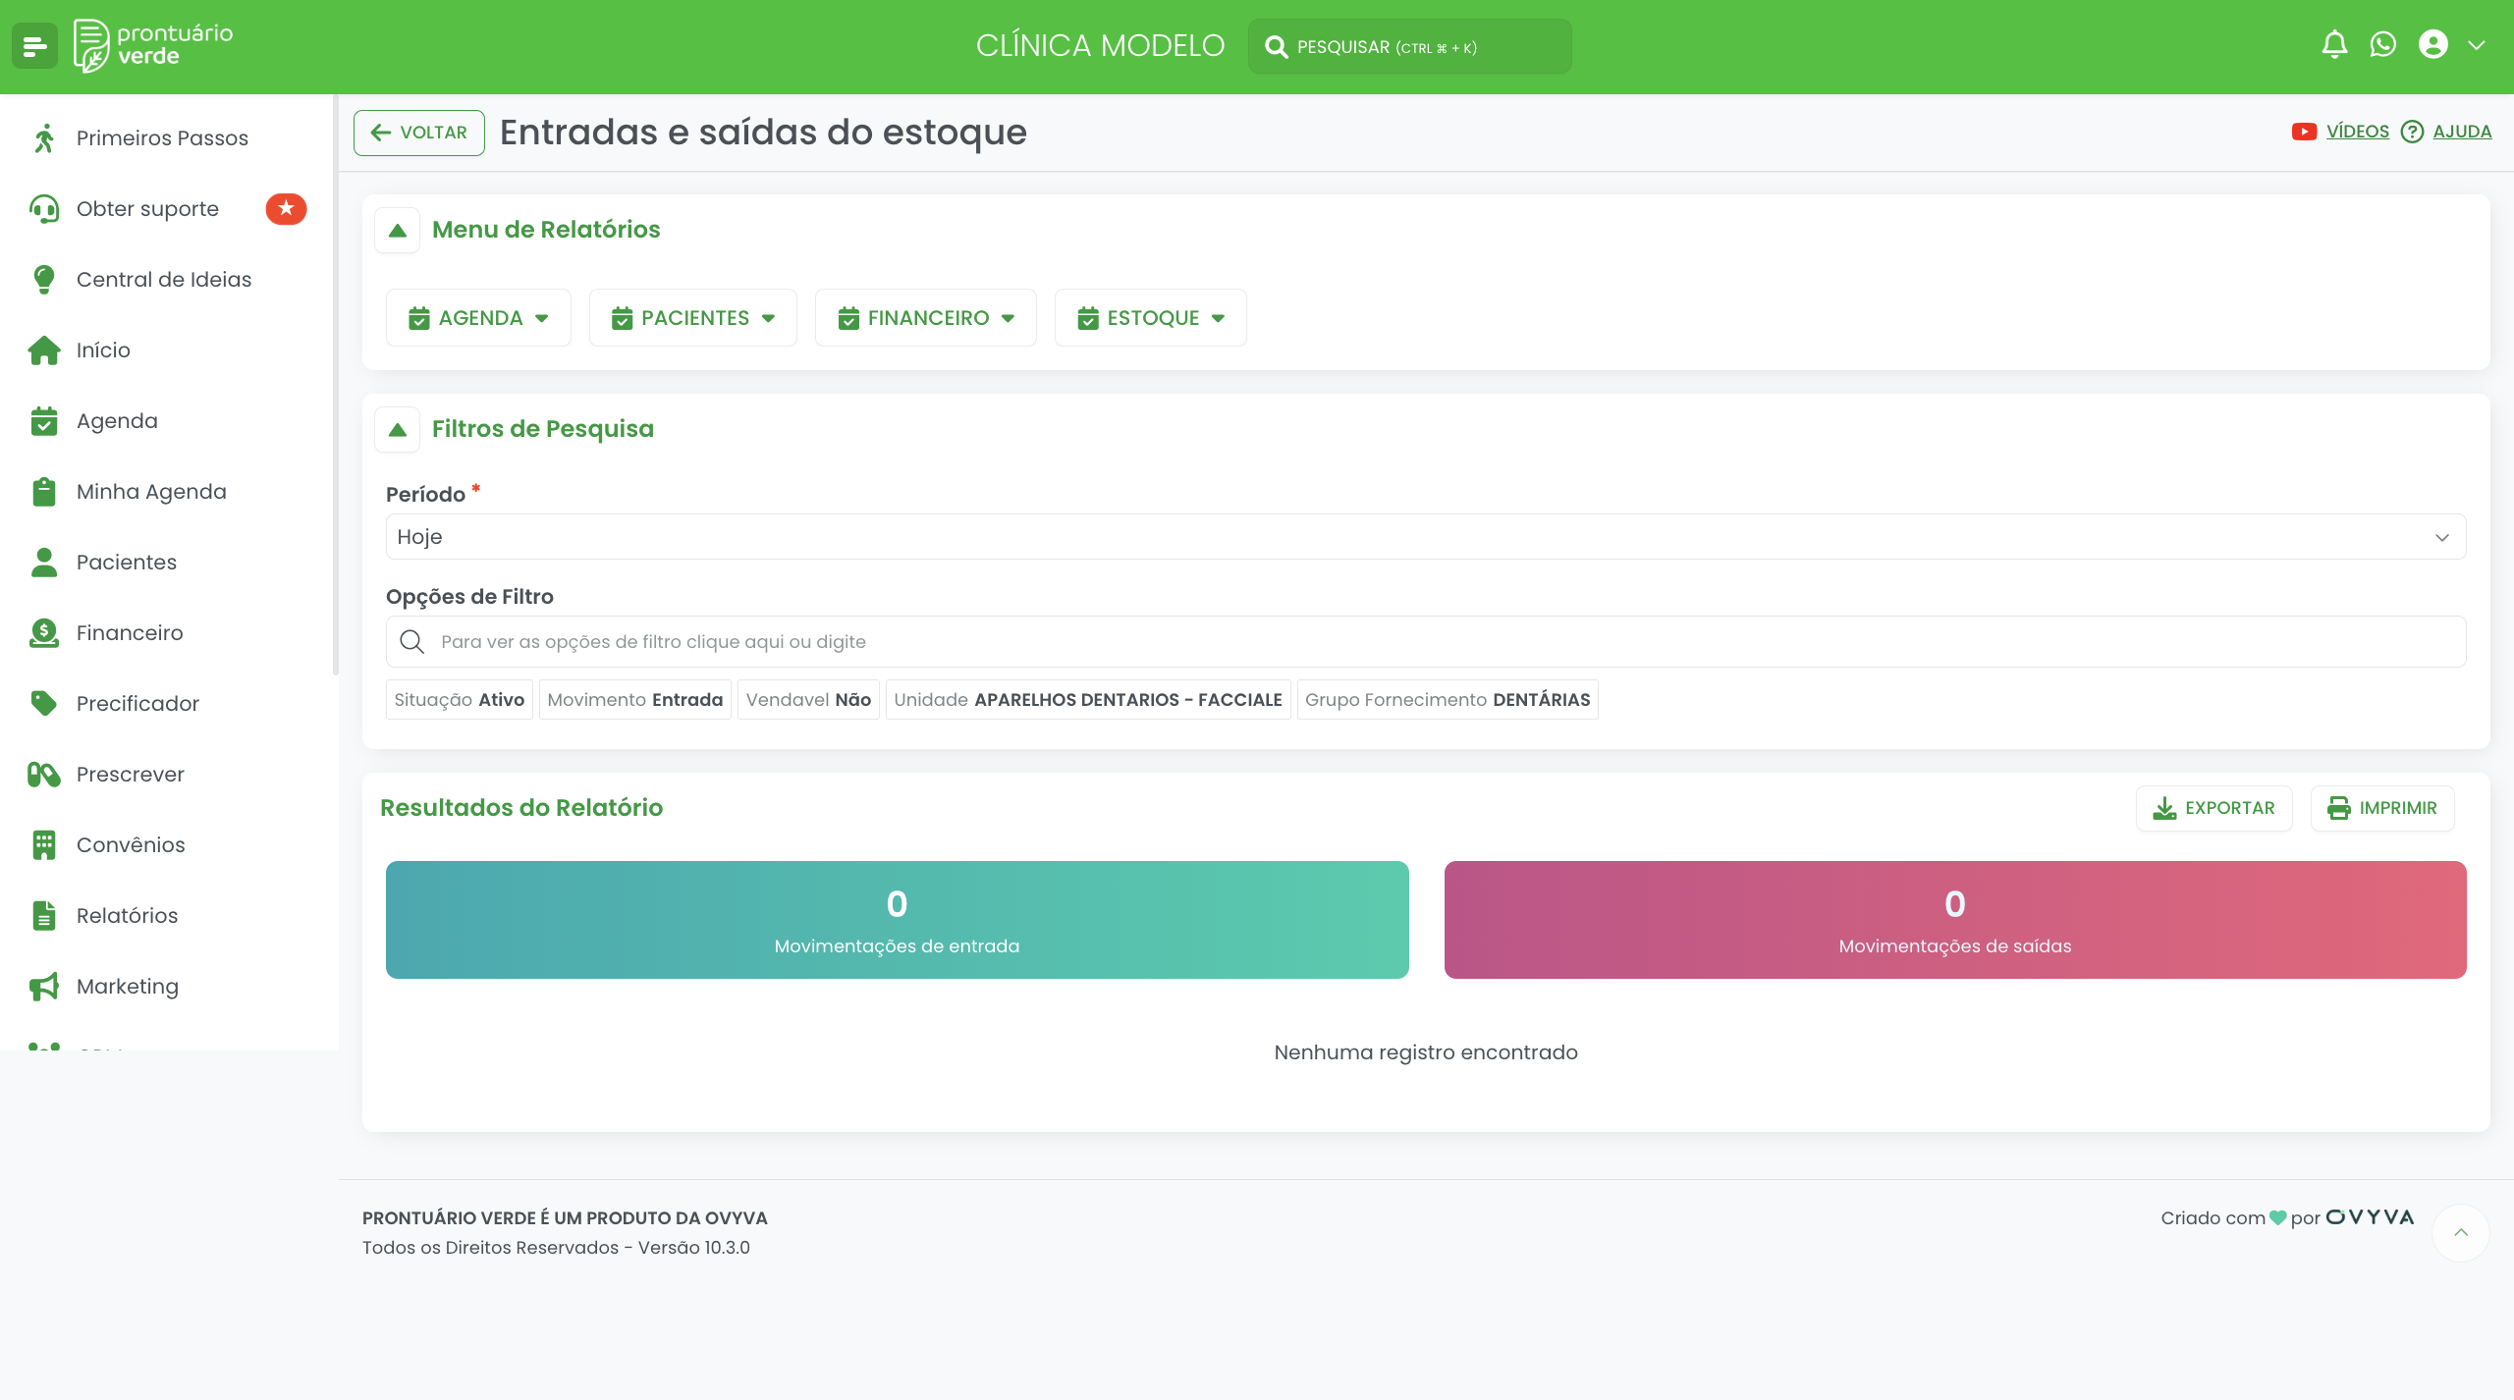This screenshot has height=1400, width=2514.
Task: Click the Opções de Filtro input field
Action: [x=1425, y=642]
